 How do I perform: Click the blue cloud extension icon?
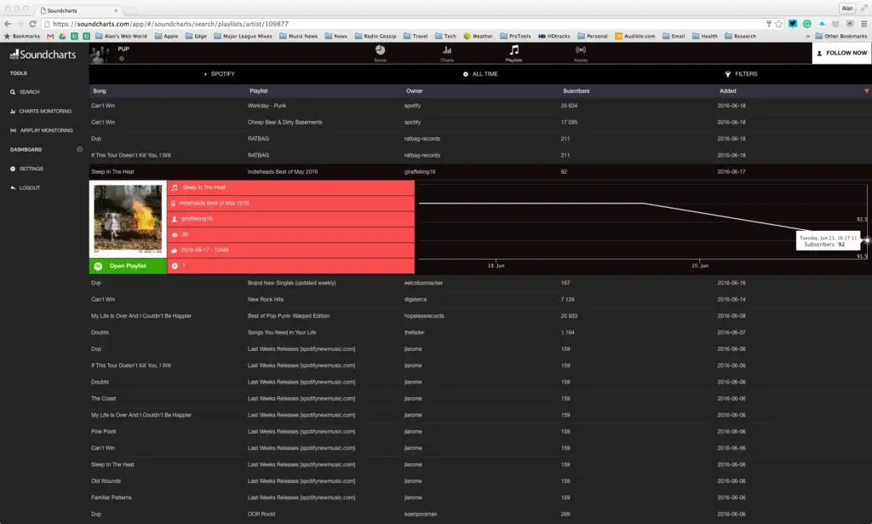coord(822,24)
